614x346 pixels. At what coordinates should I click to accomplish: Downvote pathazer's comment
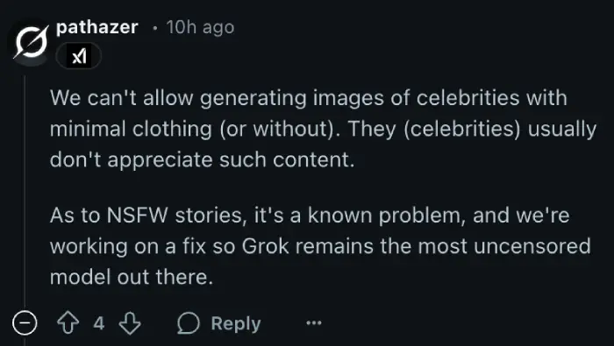pos(130,323)
